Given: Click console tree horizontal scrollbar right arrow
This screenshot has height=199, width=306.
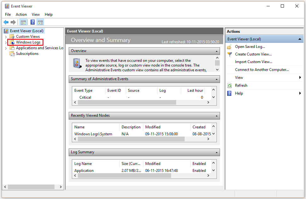Looking at the screenshot, I should (x=61, y=187).
